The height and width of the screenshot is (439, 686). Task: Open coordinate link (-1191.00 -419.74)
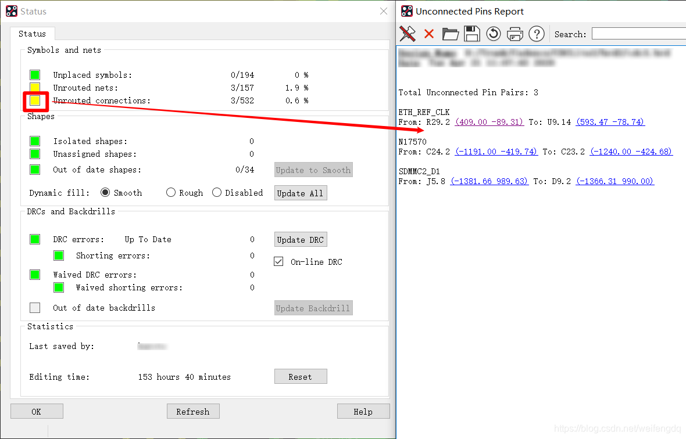496,152
